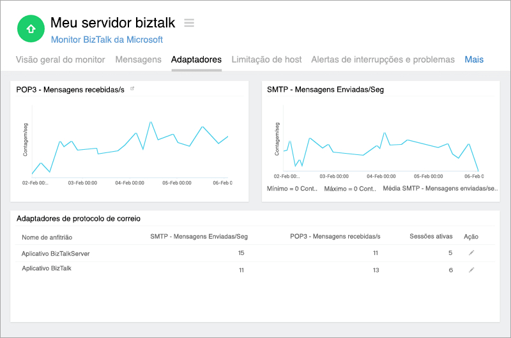Click the Ação column header
511x338 pixels.
click(471, 237)
